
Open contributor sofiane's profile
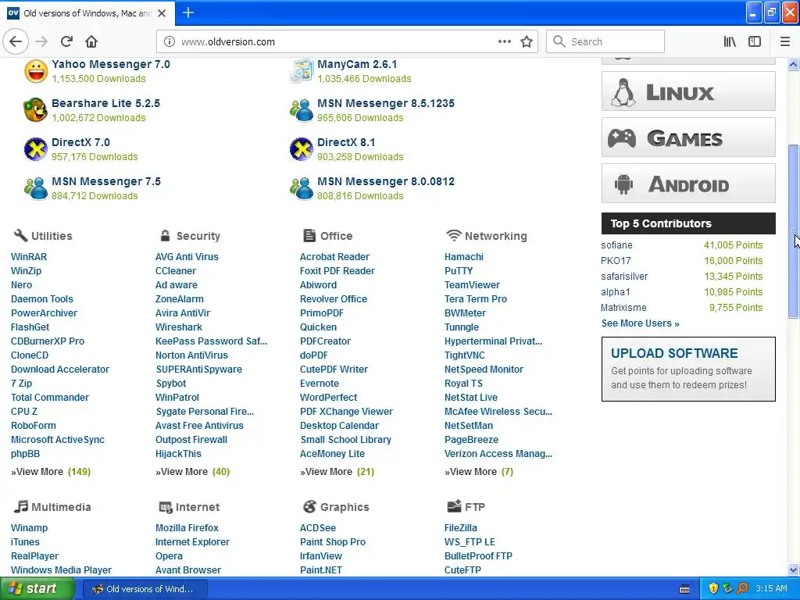coord(616,245)
